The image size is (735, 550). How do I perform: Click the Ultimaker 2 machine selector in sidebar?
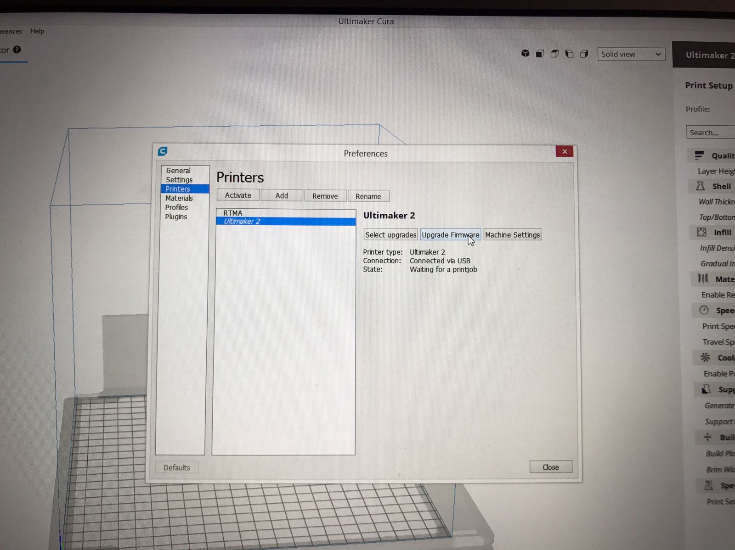click(704, 55)
